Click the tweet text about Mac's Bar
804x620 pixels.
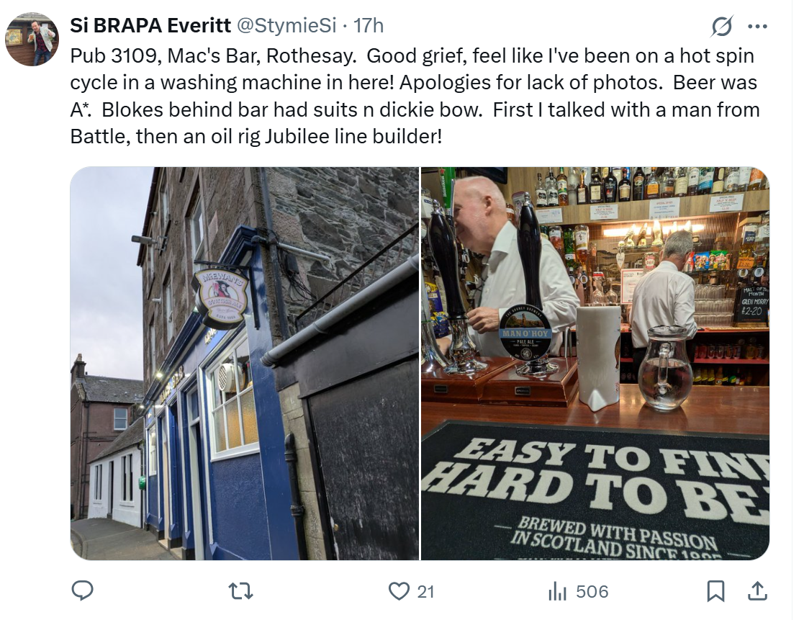pos(414,96)
